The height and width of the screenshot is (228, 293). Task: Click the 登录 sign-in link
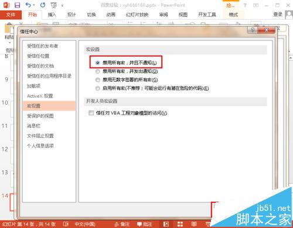pos(278,14)
